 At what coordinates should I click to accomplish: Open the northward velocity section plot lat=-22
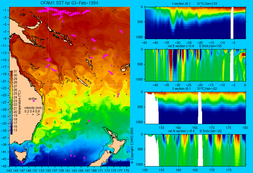click(195, 150)
